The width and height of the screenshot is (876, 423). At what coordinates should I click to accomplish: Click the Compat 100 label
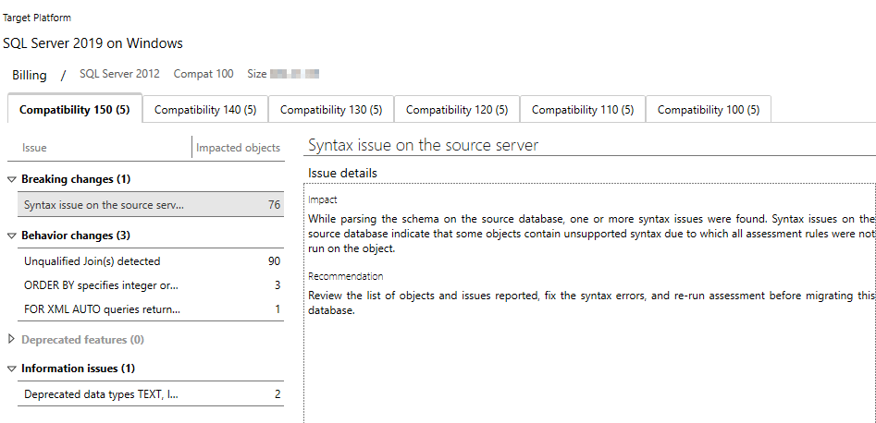click(204, 74)
